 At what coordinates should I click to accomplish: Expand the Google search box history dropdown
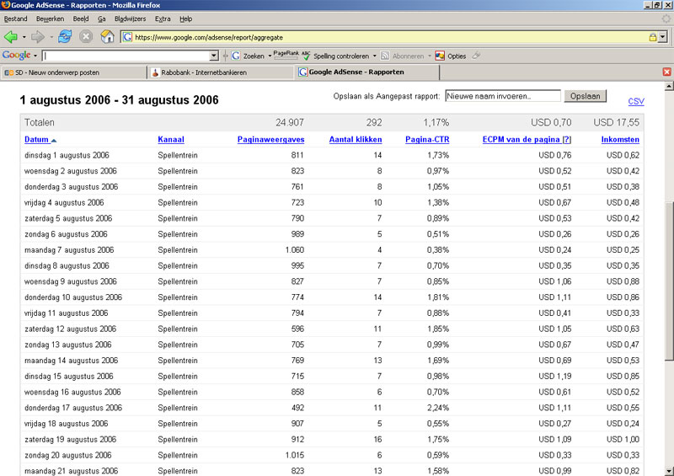tap(214, 56)
